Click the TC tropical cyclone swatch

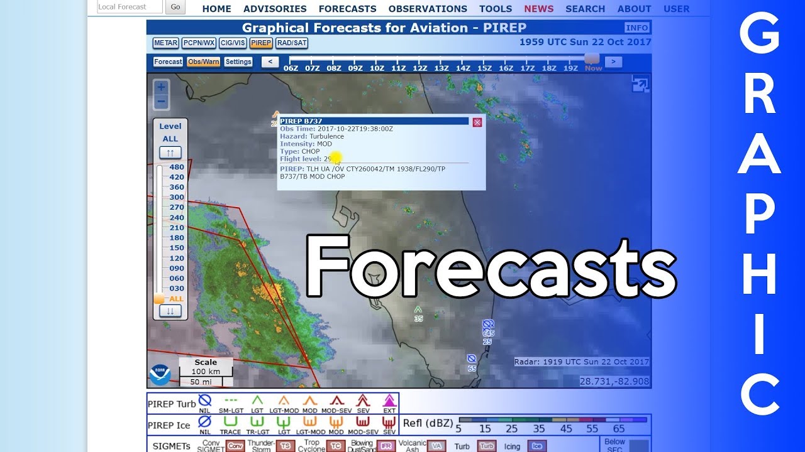coord(336,446)
